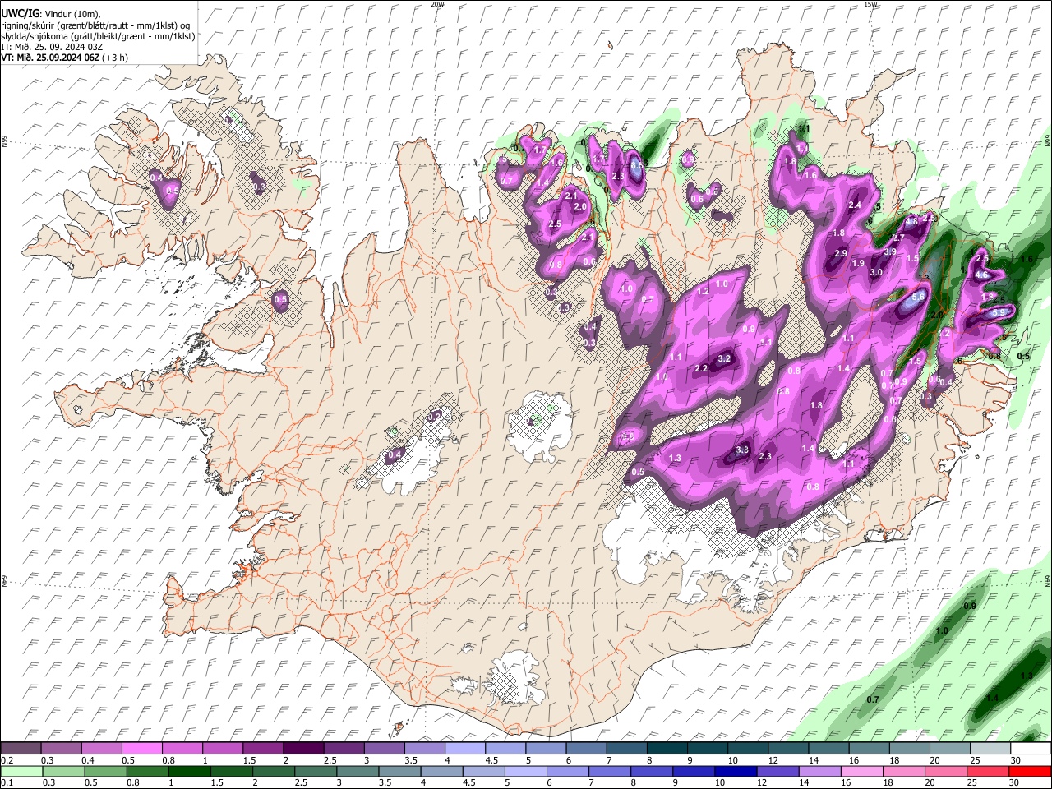Click the white snow swatch at 30

(x=1030, y=749)
